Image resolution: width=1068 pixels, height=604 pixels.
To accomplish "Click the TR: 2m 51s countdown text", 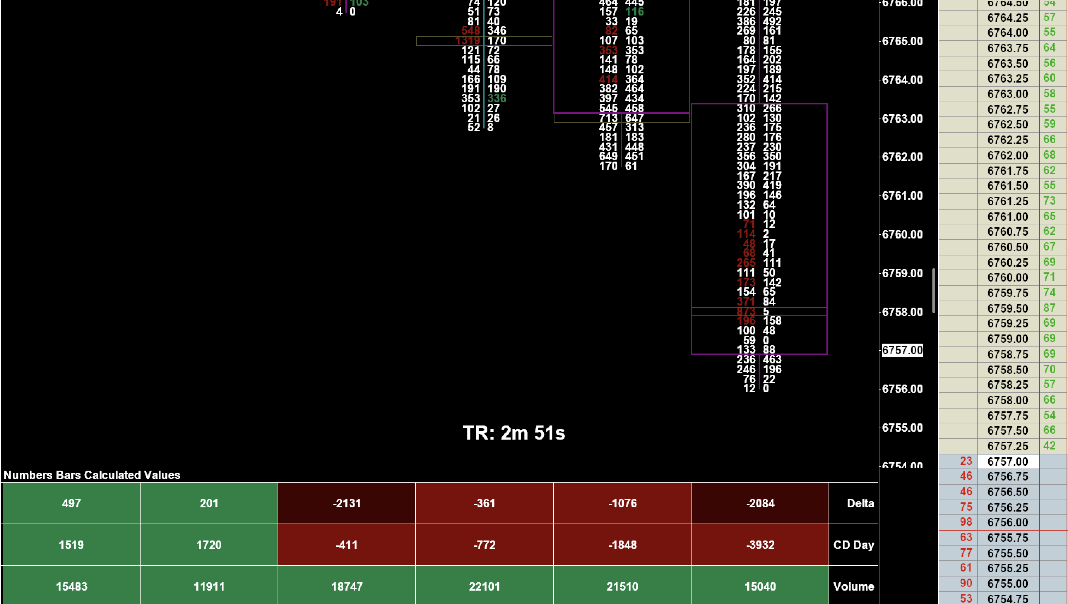I will 514,433.
